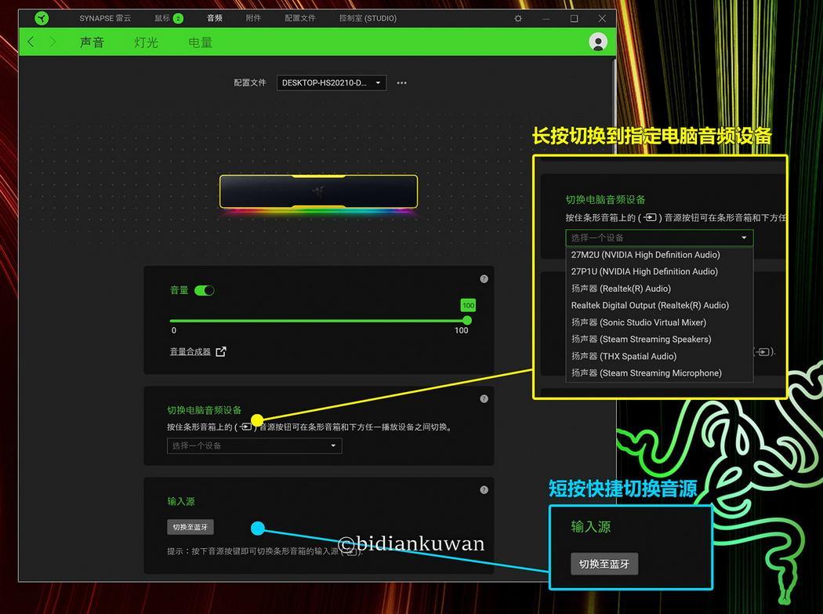This screenshot has width=823, height=614.
Task: Click the Razer logo icon in the title bar
Action: [42, 18]
